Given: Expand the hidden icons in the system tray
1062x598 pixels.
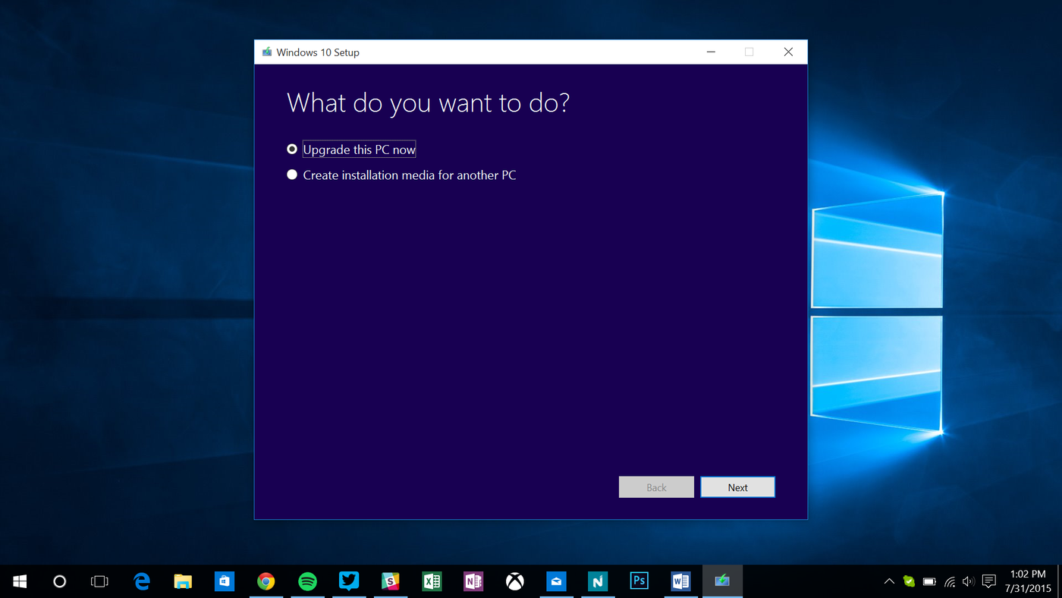Looking at the screenshot, I should [888, 581].
